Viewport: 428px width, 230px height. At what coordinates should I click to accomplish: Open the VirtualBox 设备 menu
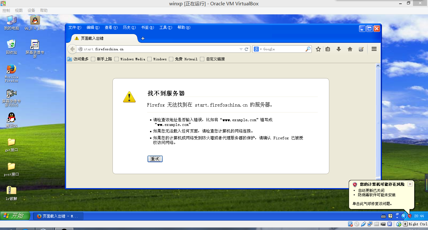31,10
